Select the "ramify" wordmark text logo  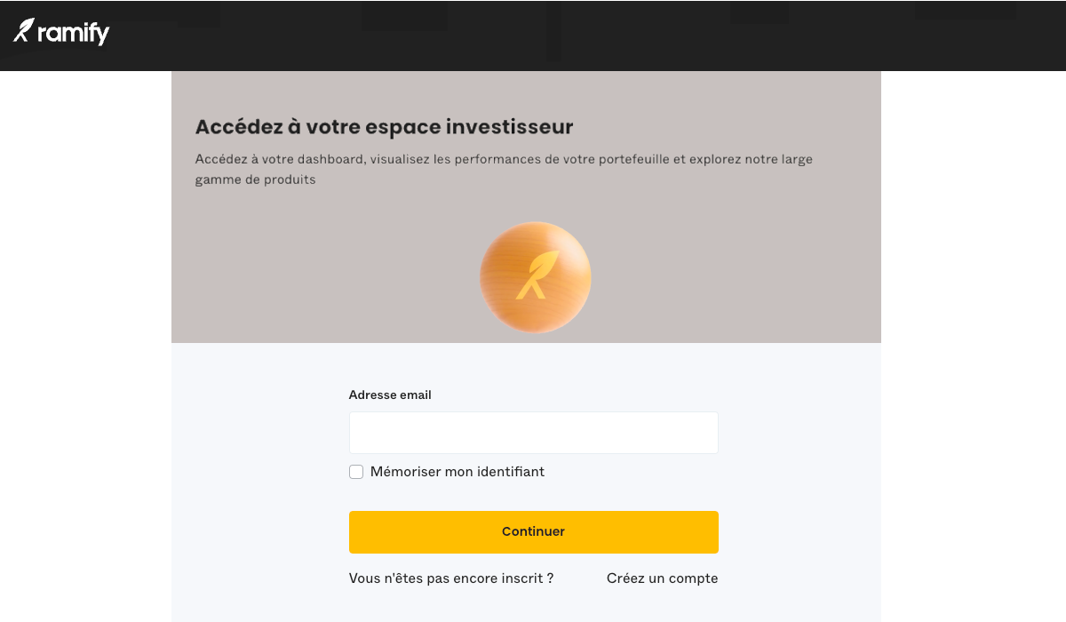click(75, 32)
